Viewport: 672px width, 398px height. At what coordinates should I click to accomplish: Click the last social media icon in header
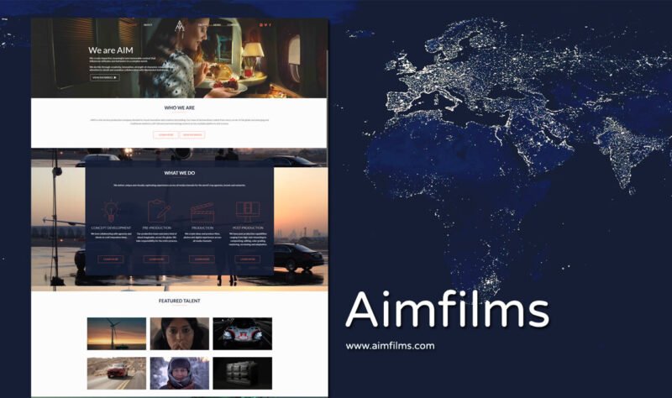click(271, 25)
